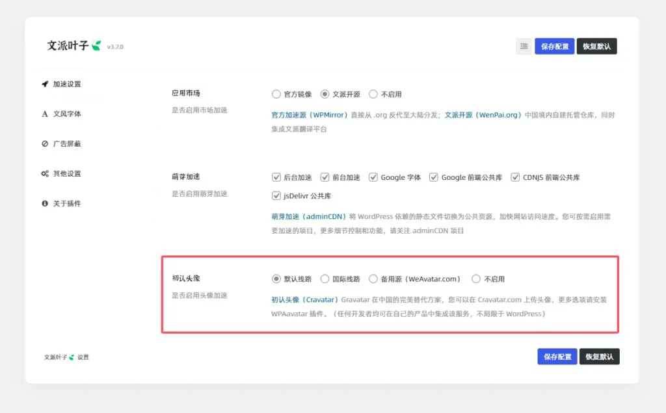The height and width of the screenshot is (413, 666).
Task: Disable the jsDelivr 公共库 checkbox
Action: [276, 195]
